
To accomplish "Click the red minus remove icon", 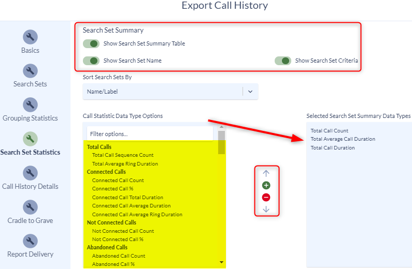I will pos(266,198).
